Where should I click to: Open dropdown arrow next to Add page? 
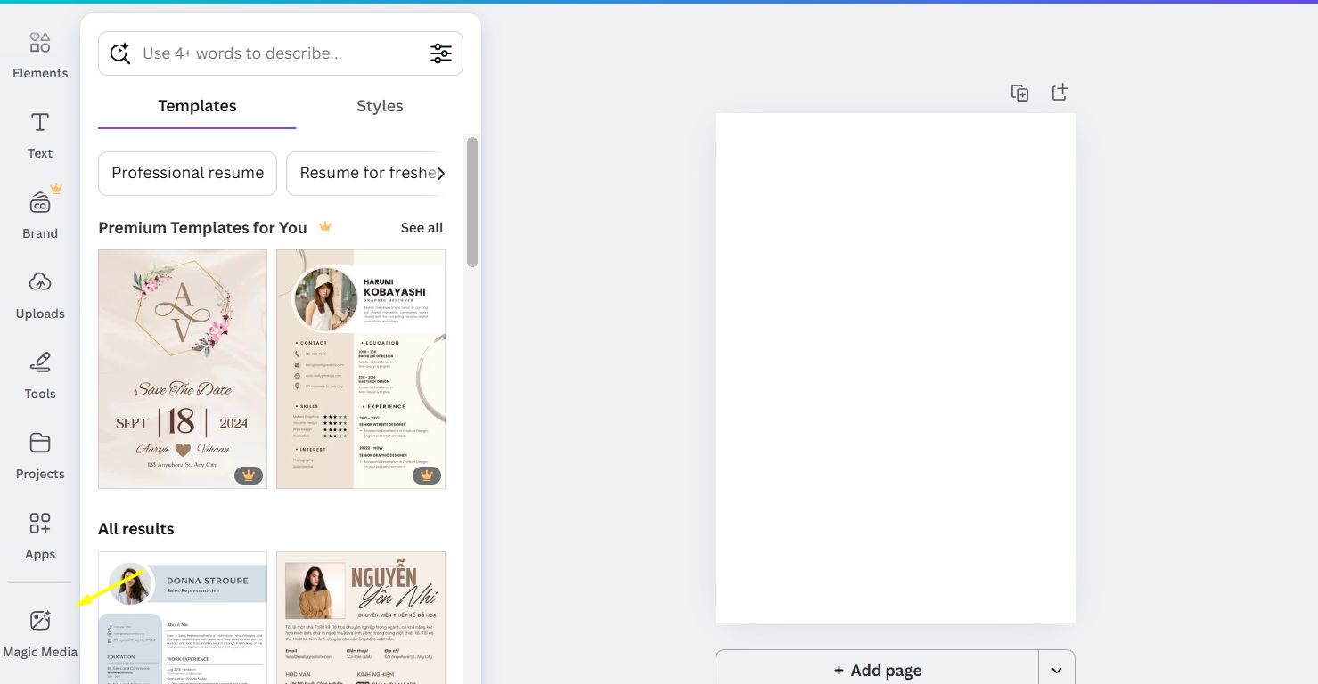click(x=1057, y=670)
